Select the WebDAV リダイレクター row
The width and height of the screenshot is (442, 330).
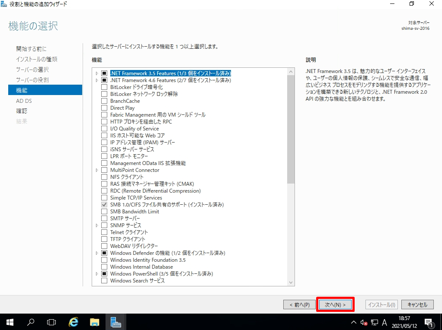coord(134,246)
